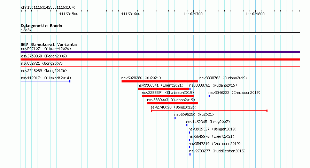The width and height of the screenshot is (310, 168).
Task: Open nsv2793277 (Huddleston2016) variant label
Action: [217, 151]
